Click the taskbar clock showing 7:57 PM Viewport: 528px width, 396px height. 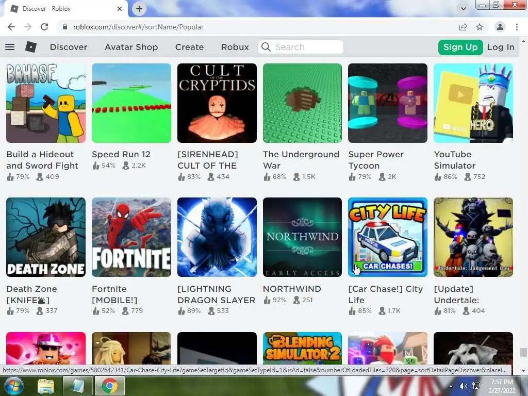click(502, 386)
